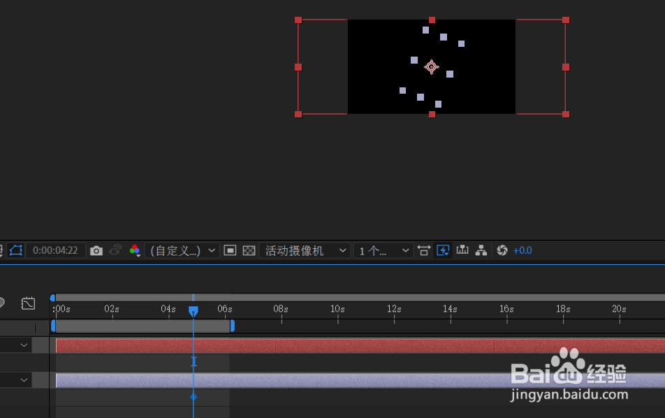665x418 pixels.
Task: Toggle mask and shape path visibility
Action: click(15, 250)
